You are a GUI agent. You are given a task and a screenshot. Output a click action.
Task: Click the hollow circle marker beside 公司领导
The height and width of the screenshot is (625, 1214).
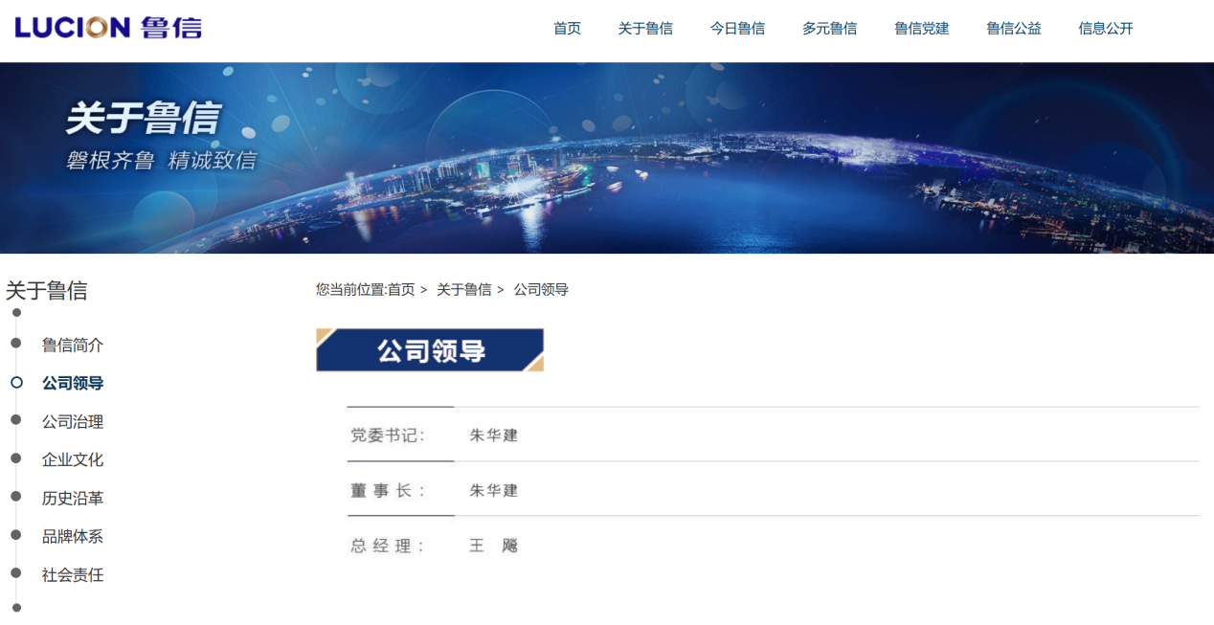16,382
